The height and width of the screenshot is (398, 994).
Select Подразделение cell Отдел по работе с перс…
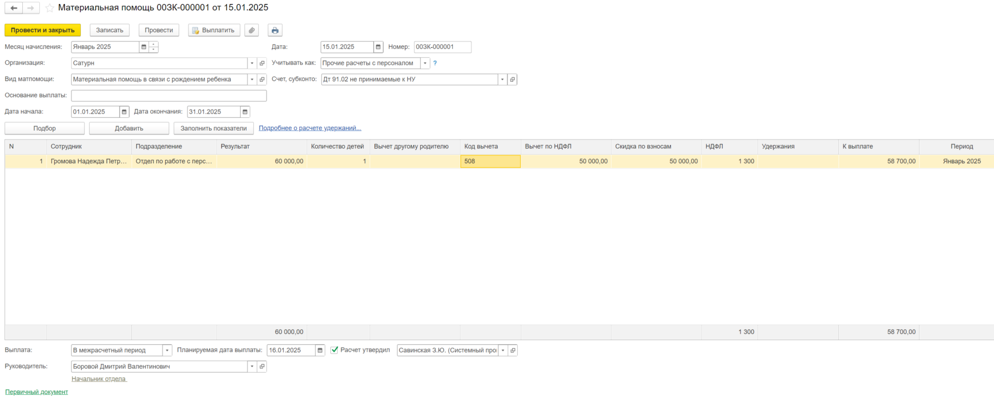click(174, 161)
